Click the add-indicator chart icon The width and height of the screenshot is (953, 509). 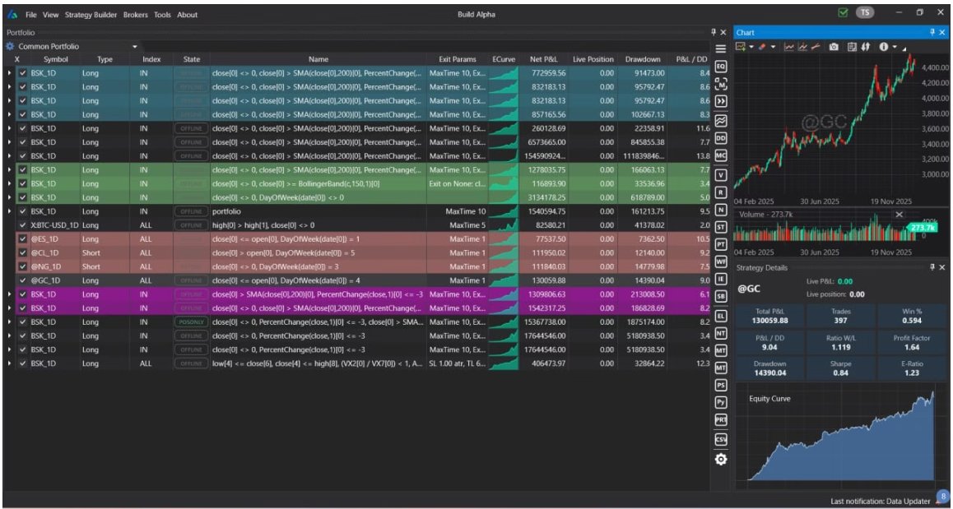pyautogui.click(x=741, y=47)
